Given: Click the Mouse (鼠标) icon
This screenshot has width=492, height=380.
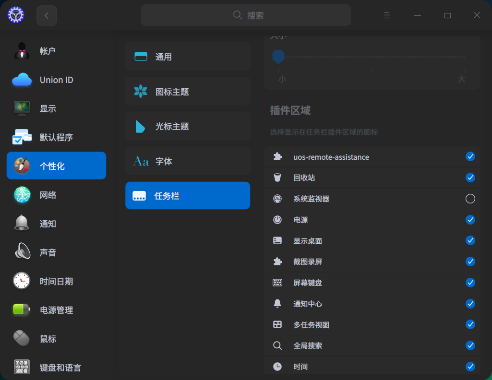Looking at the screenshot, I should [x=22, y=338].
